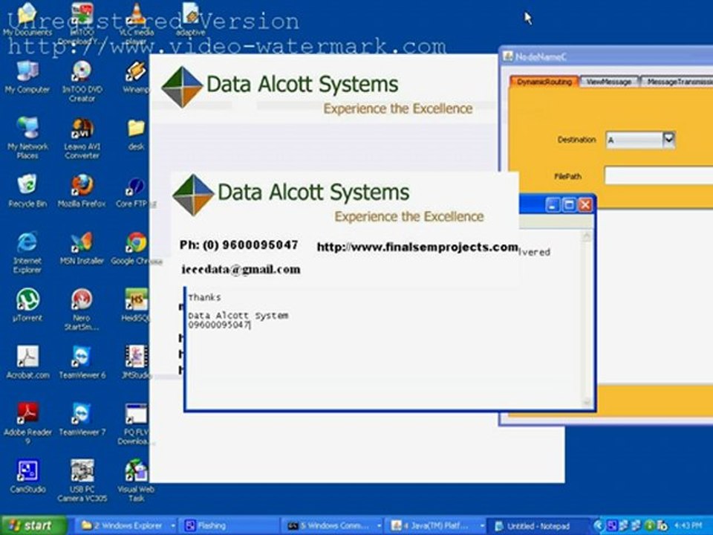Expand the Windows Explorer taskbar group arrow

coord(173,526)
